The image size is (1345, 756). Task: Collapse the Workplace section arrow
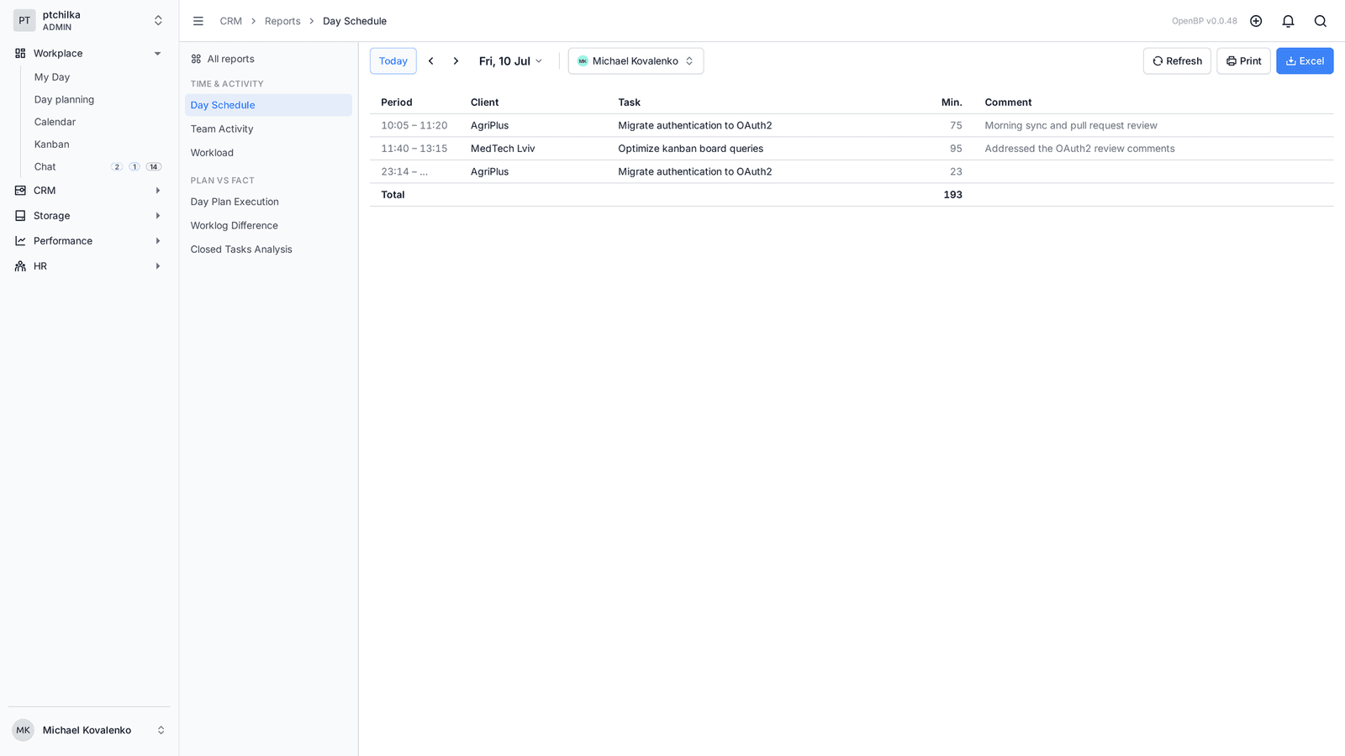pyautogui.click(x=157, y=54)
